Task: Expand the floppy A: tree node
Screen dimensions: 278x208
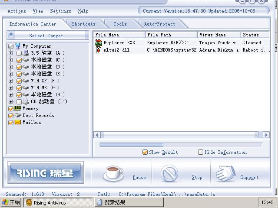Action: [x=10, y=53]
